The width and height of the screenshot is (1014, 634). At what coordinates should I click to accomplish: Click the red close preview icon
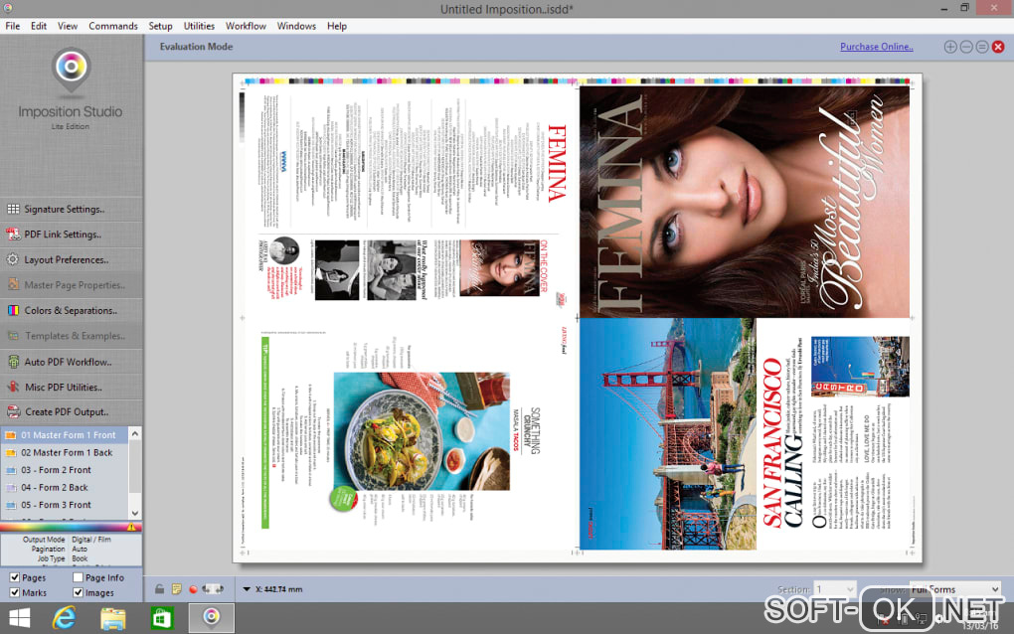(x=998, y=47)
